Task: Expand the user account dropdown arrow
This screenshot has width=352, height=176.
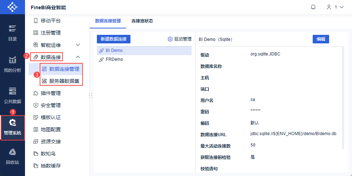Action: click(342, 7)
